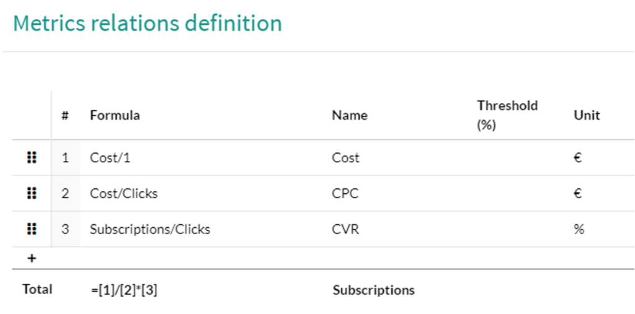Select the Subscriptions/Clicks formula cell
The width and height of the screenshot is (635, 314).
click(x=203, y=229)
